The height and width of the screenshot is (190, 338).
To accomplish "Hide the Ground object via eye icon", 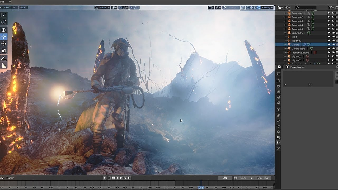I will [333, 45].
